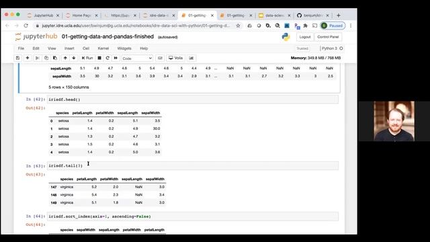Open the Cell menu

pyautogui.click(x=86, y=48)
